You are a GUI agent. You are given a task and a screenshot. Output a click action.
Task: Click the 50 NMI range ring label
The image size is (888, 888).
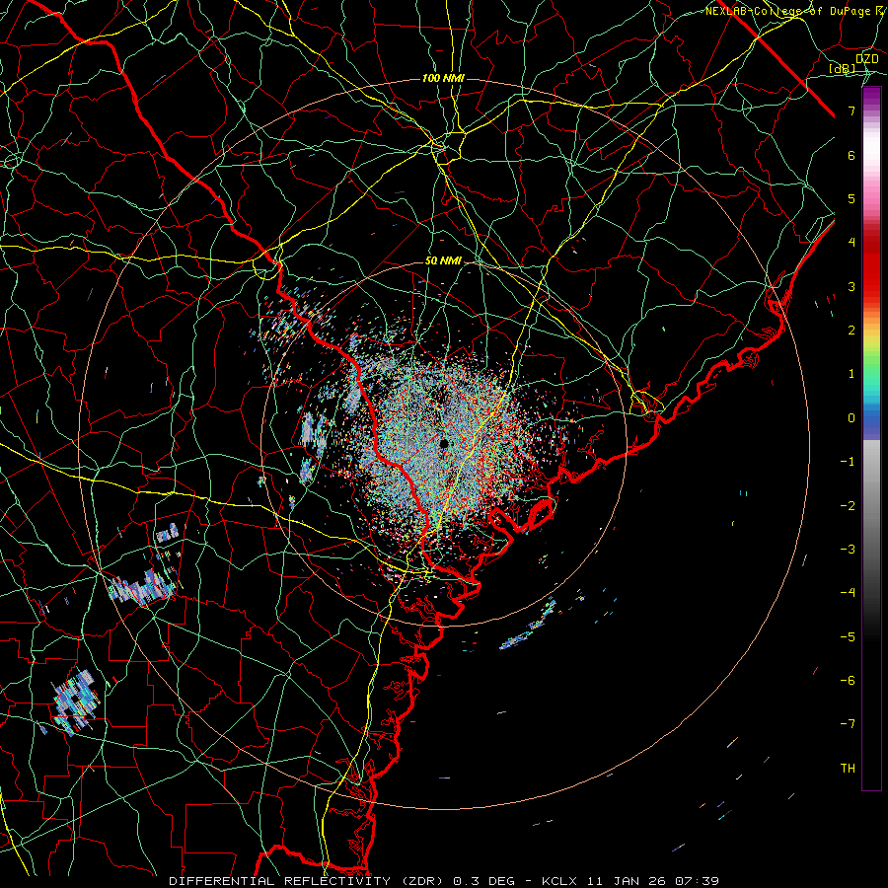click(x=443, y=261)
